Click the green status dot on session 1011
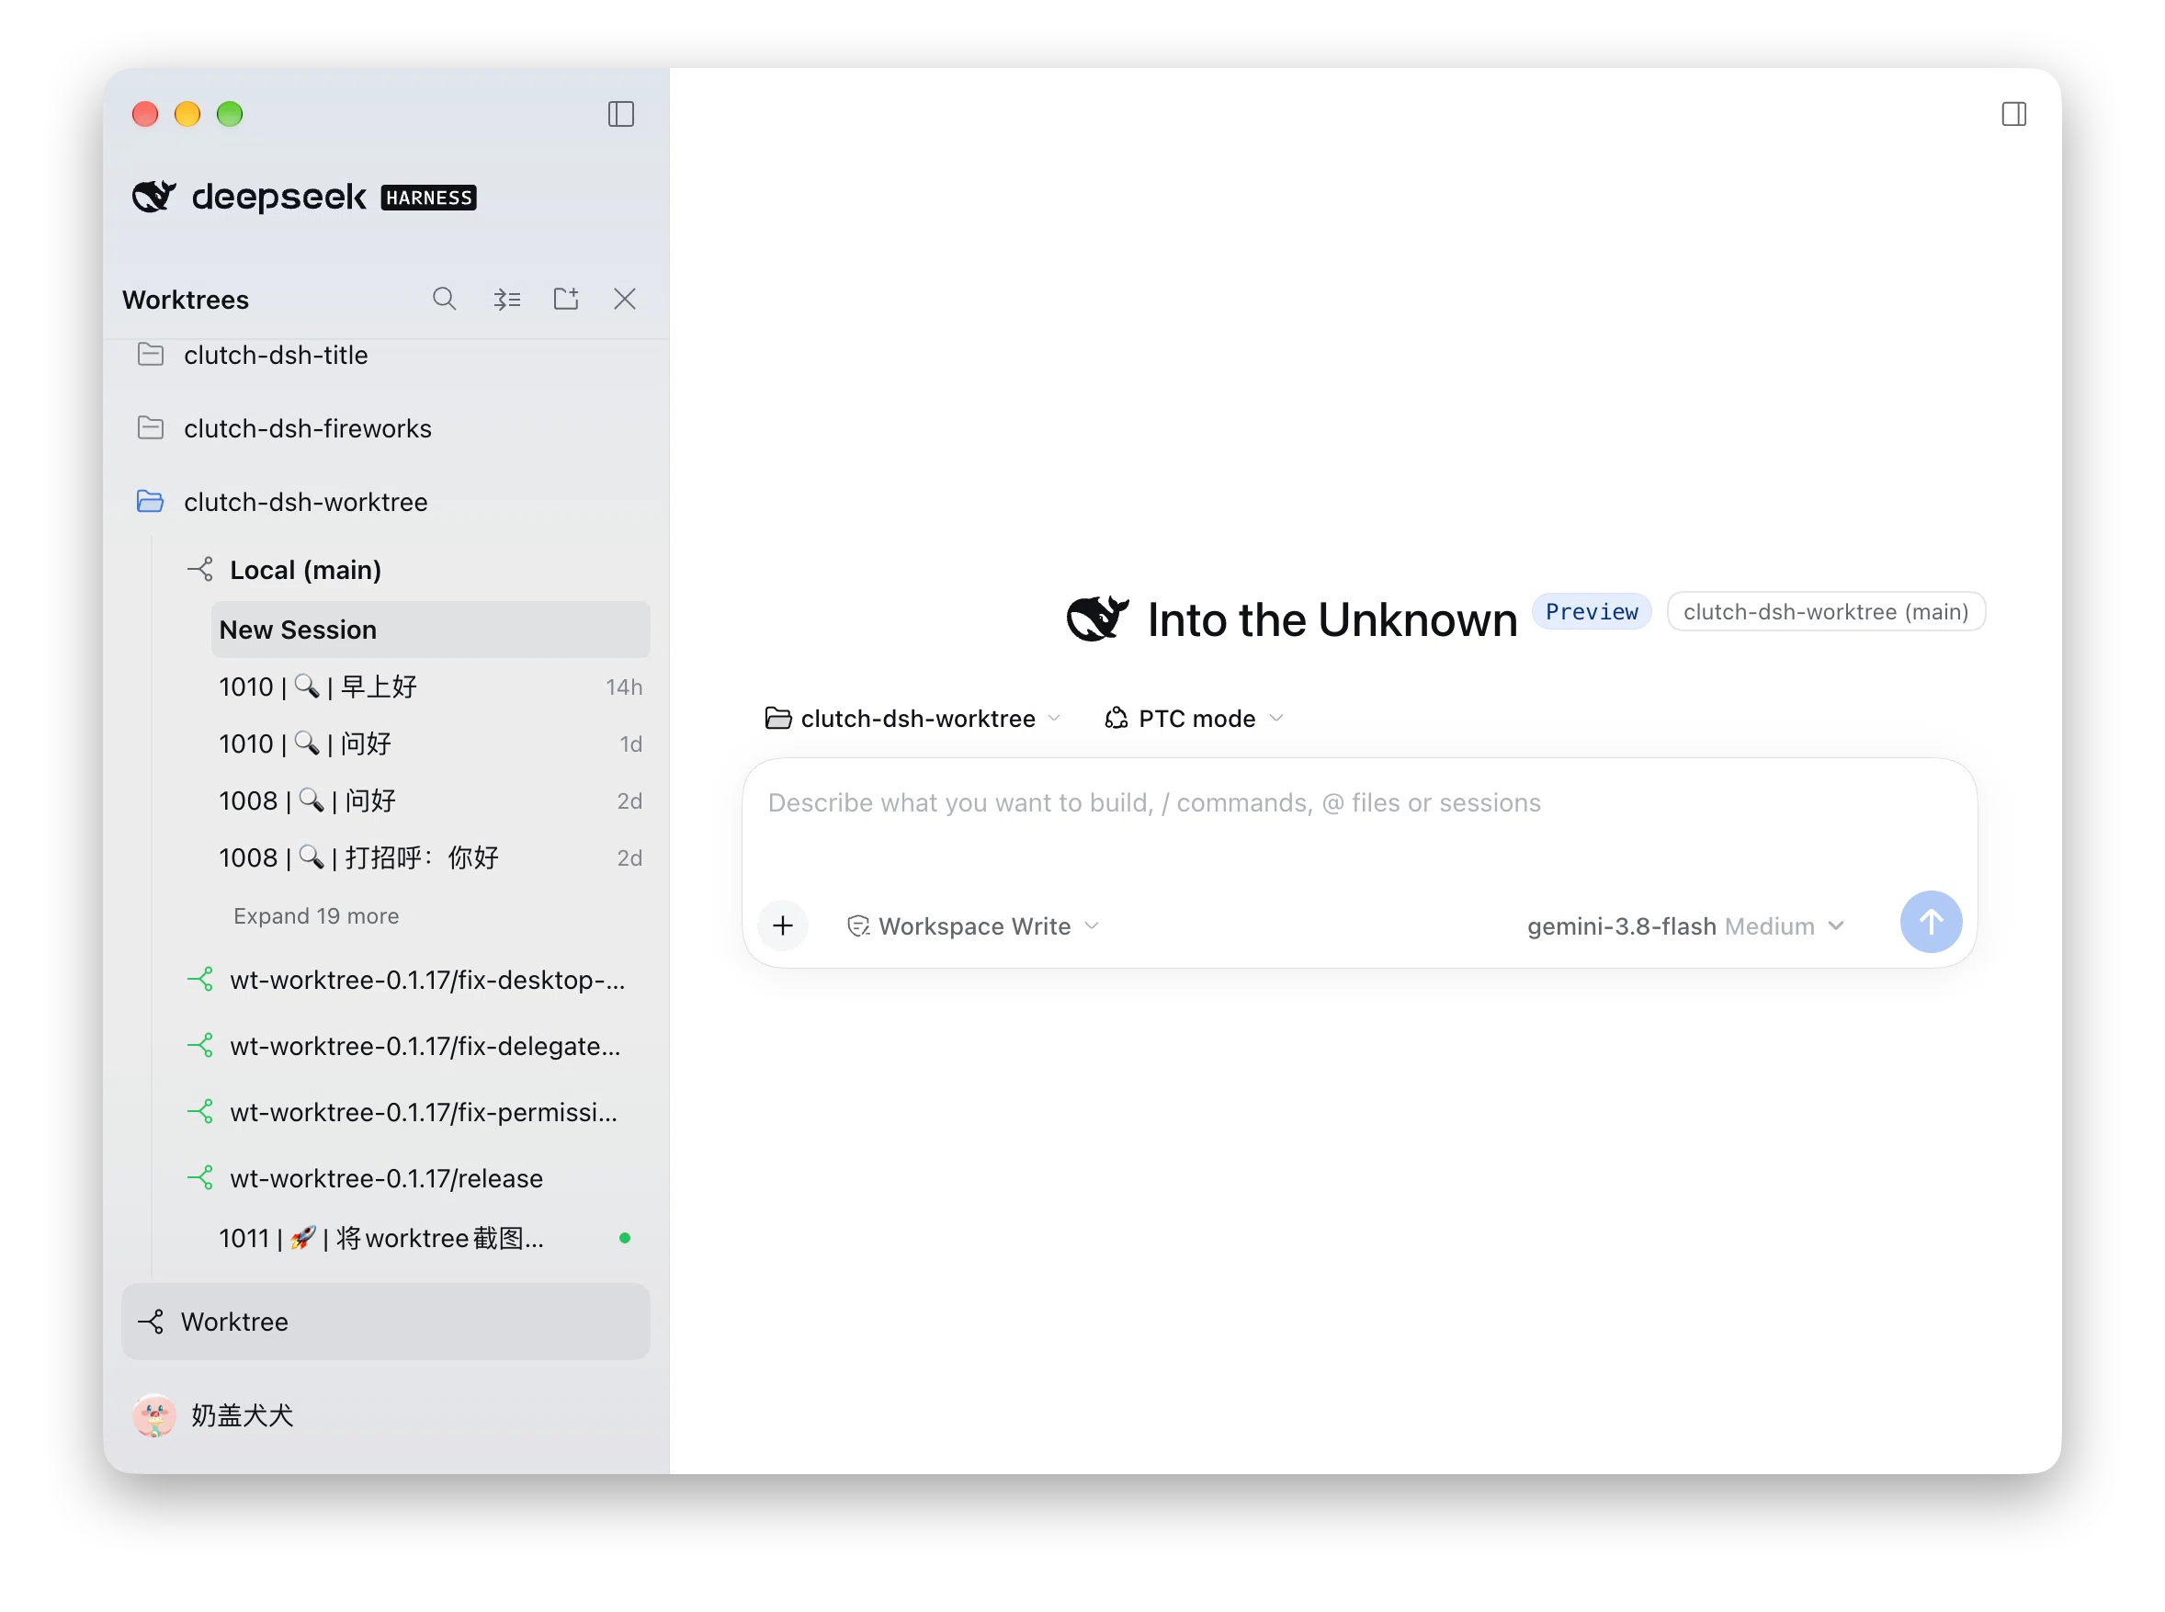2165x1612 pixels. (x=625, y=1238)
